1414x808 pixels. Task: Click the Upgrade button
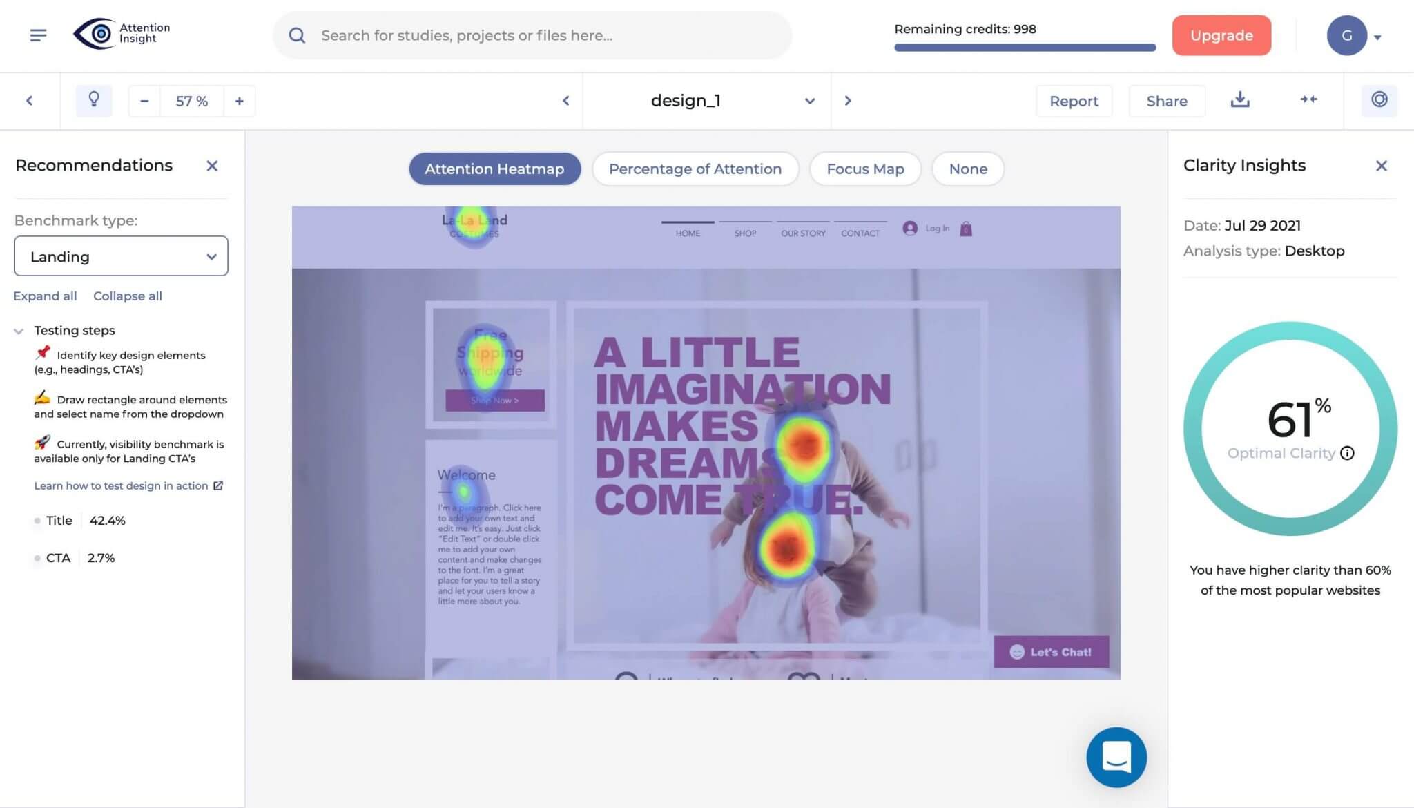1221,36
